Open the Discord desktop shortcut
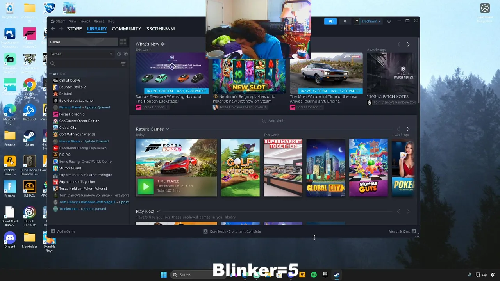Viewport: 500px width, 281px height. click(x=10, y=240)
